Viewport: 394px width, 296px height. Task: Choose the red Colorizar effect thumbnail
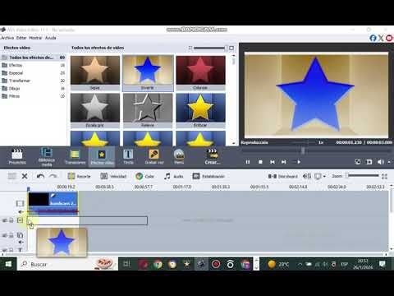pyautogui.click(x=200, y=73)
